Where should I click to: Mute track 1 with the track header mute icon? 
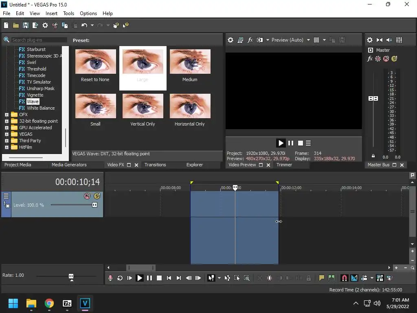coord(87,196)
